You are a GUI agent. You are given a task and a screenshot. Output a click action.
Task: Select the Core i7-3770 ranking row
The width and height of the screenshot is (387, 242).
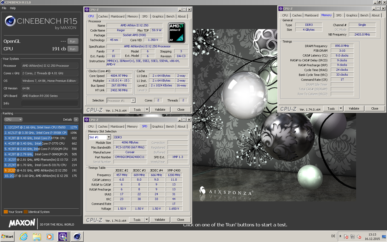[x=41, y=143]
